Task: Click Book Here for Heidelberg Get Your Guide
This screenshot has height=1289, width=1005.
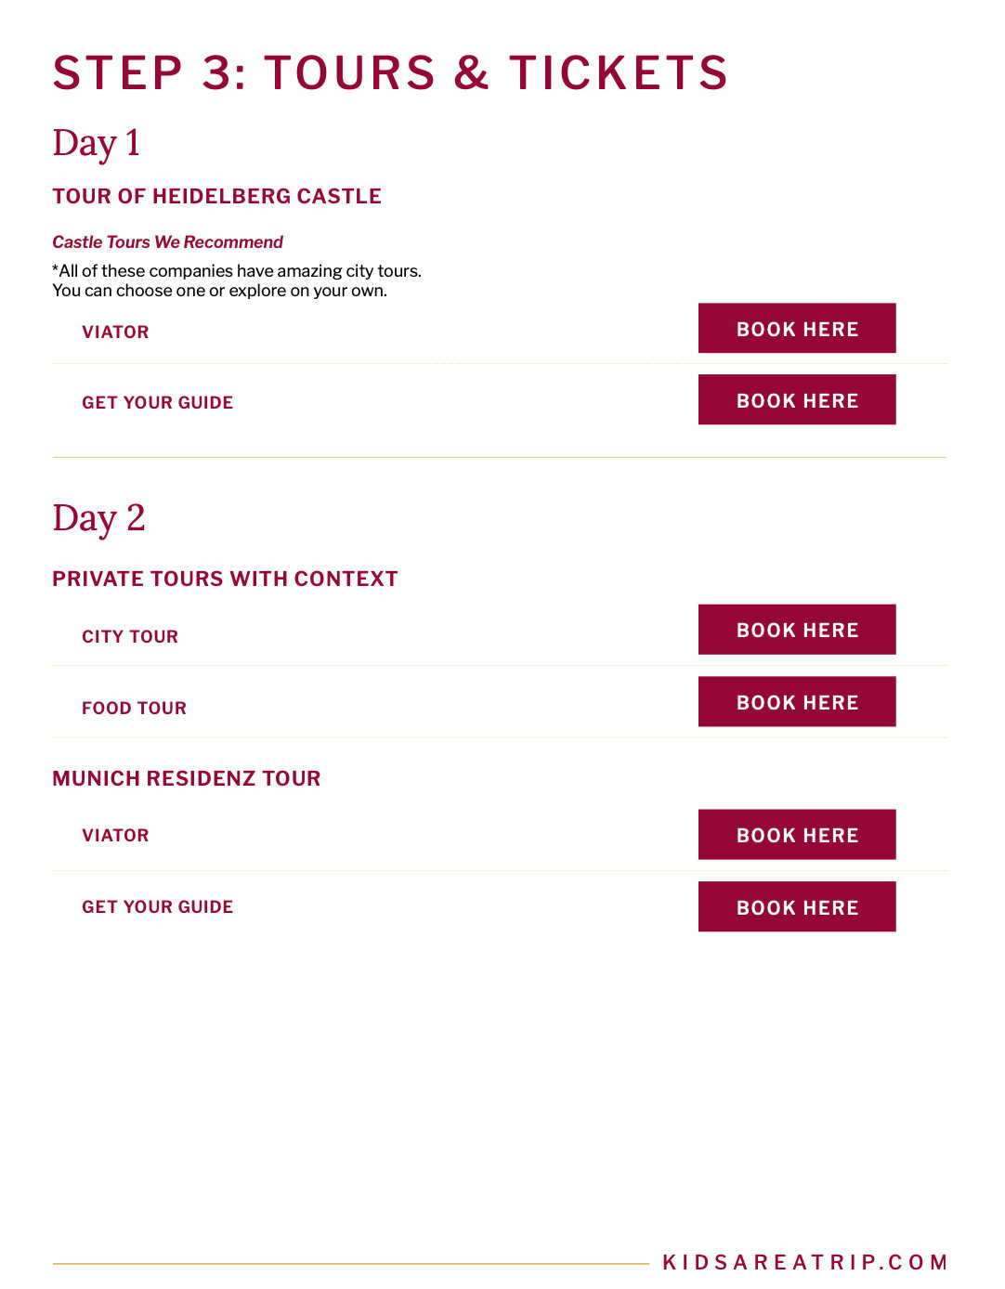Action: point(797,399)
